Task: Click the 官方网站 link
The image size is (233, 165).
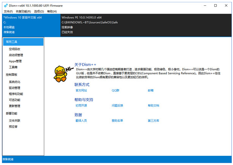Action: [x=81, y=91]
